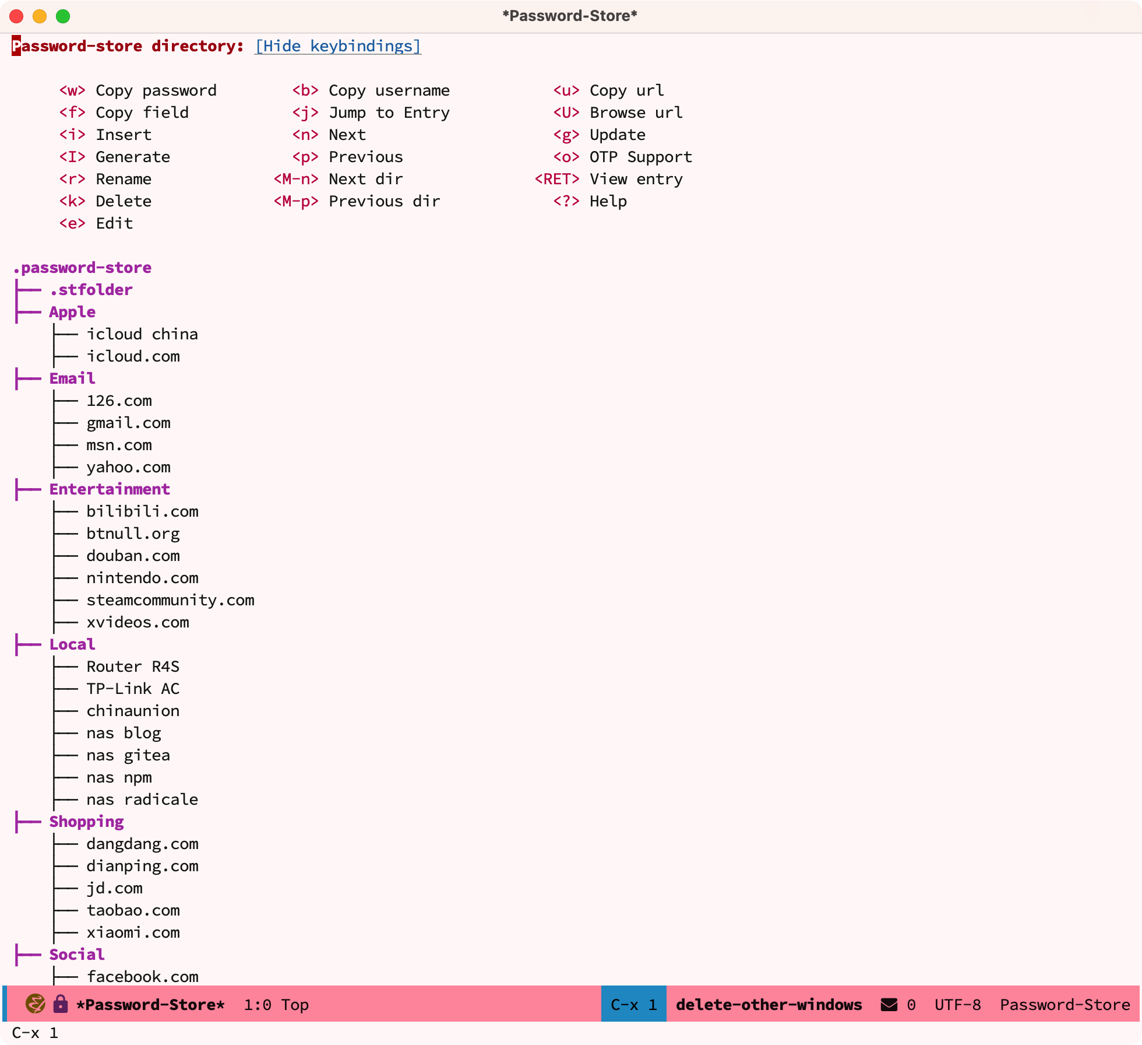Click the Copy url keybinding
Viewport: 1142px width, 1045px height.
(608, 90)
